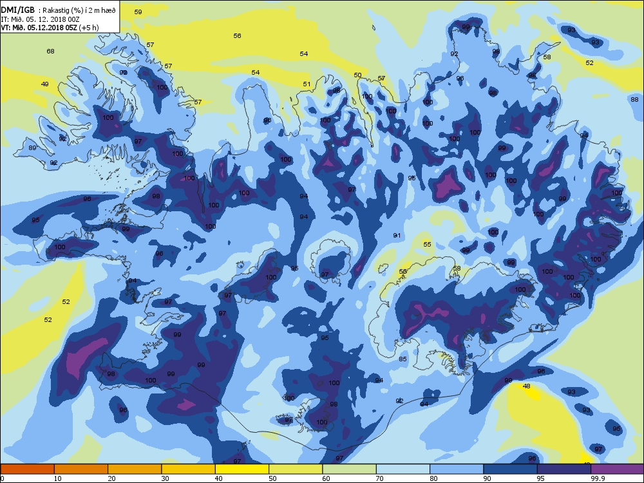Click the humidity value 68 on the map
This screenshot has height=483, width=644.
(x=50, y=52)
